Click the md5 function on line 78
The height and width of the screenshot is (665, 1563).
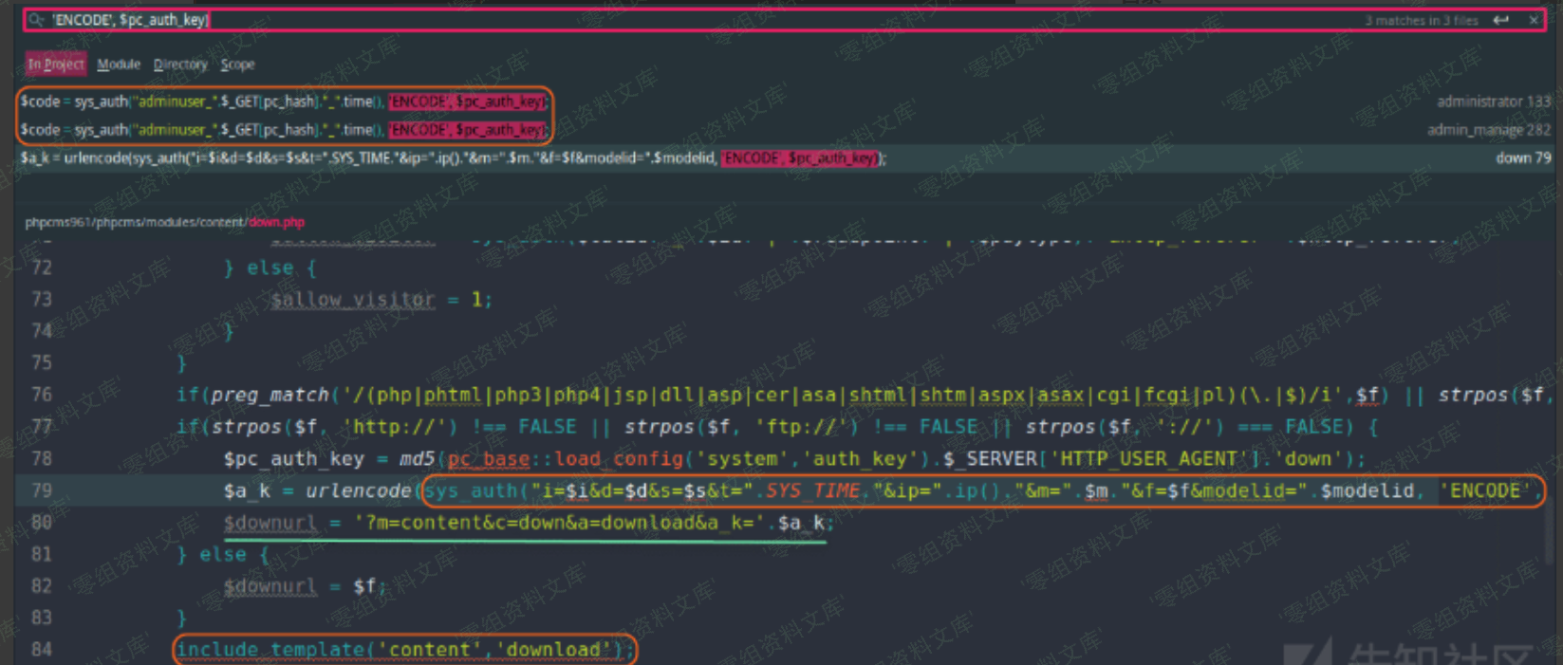416,459
